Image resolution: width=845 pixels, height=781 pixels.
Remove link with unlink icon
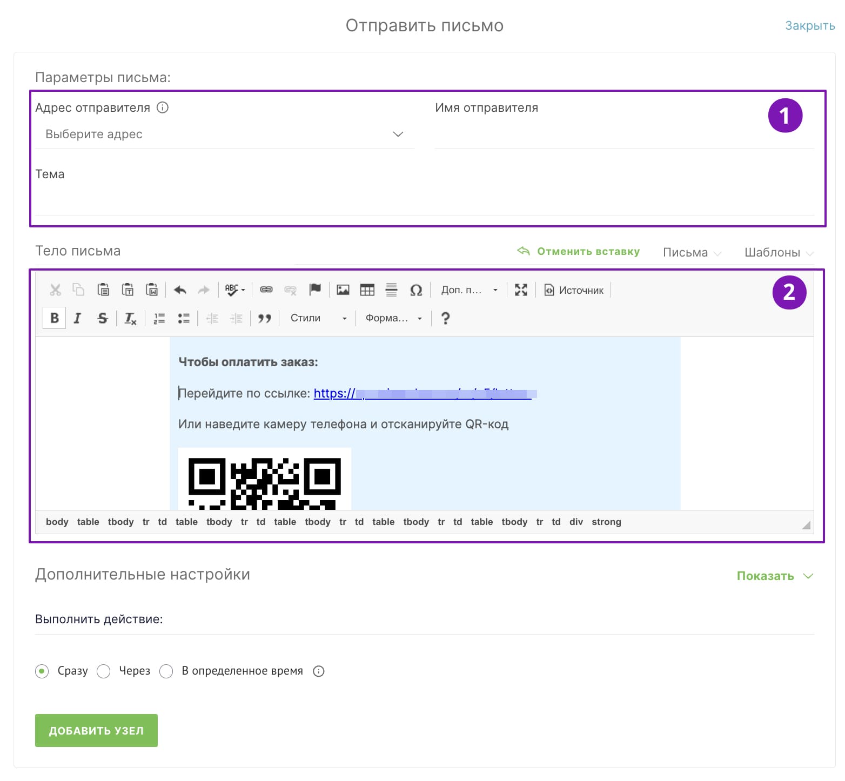click(x=290, y=290)
